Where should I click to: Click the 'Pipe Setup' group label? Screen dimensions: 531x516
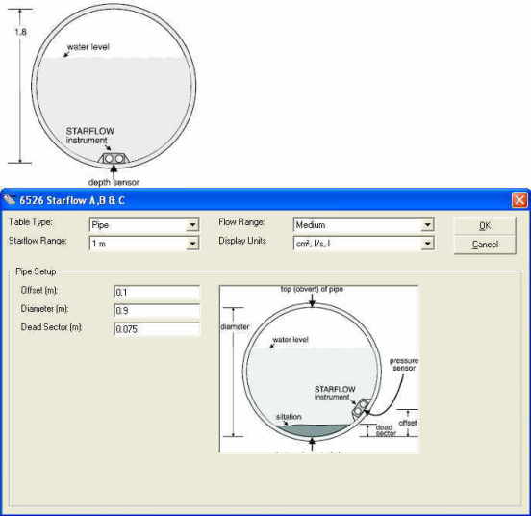(x=36, y=271)
